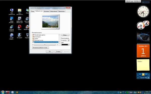
Task: Click the Opera icon in taskbar
Action: (8, 92)
